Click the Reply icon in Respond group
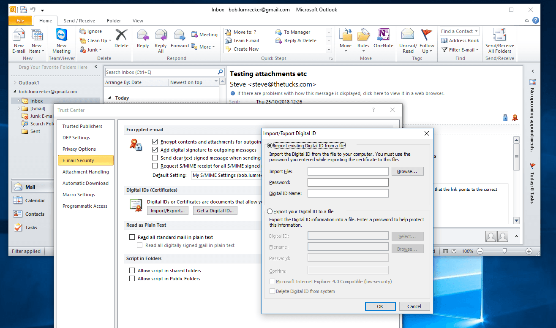This screenshot has height=328, width=556. [143, 35]
